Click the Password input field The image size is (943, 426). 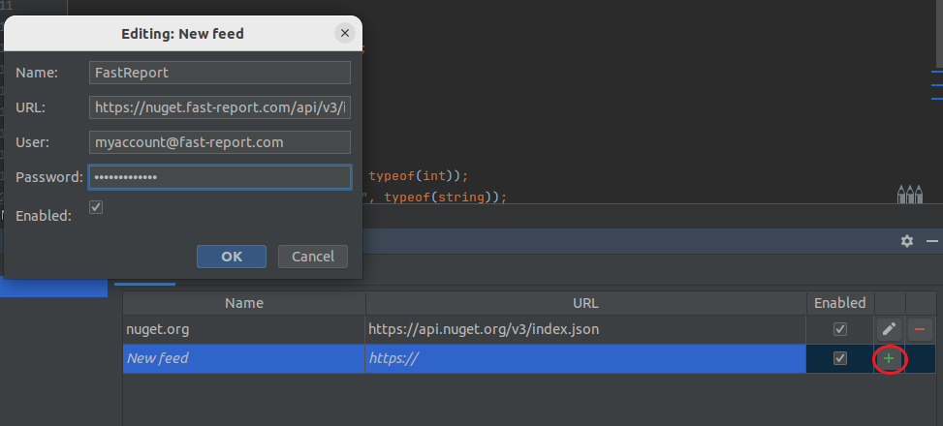219,177
